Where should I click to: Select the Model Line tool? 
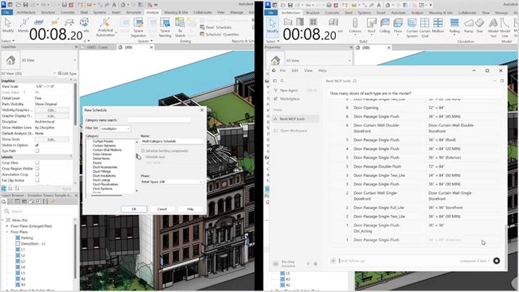click(x=505, y=28)
